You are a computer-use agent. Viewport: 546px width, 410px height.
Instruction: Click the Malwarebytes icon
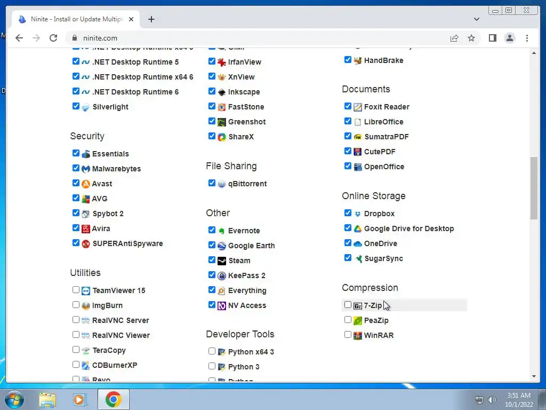click(86, 169)
